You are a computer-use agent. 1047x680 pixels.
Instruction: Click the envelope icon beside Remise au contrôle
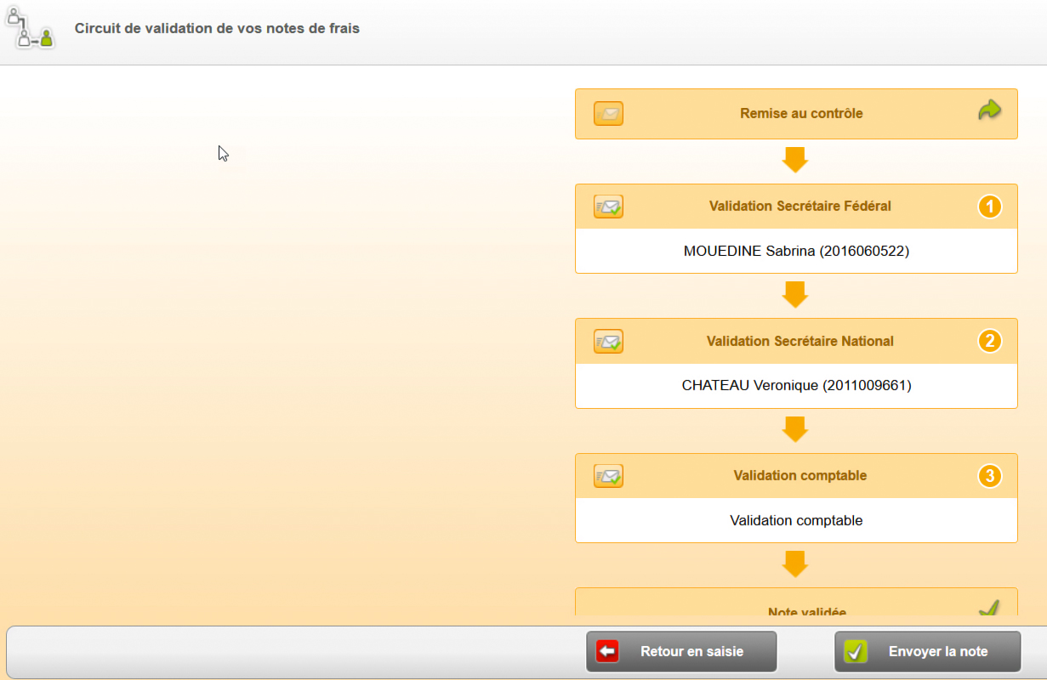point(608,114)
